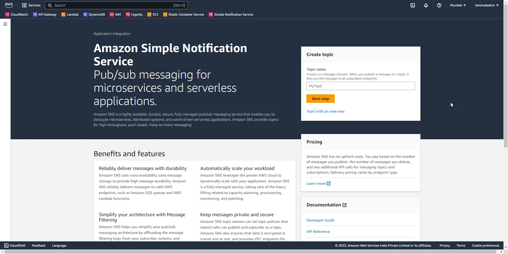508x254 pixels.
Task: Open Elastic Container Service shortcut
Action: pyautogui.click(x=183, y=15)
